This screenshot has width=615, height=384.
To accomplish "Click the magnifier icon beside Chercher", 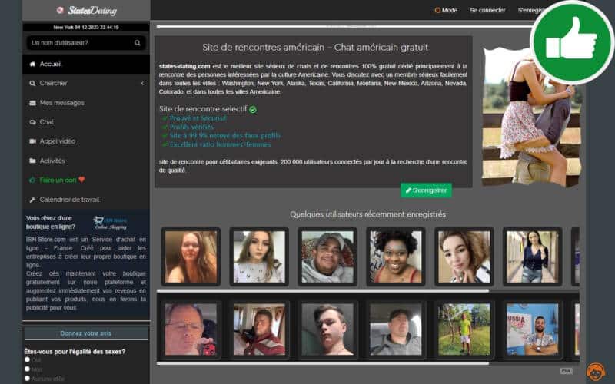I will coord(32,83).
